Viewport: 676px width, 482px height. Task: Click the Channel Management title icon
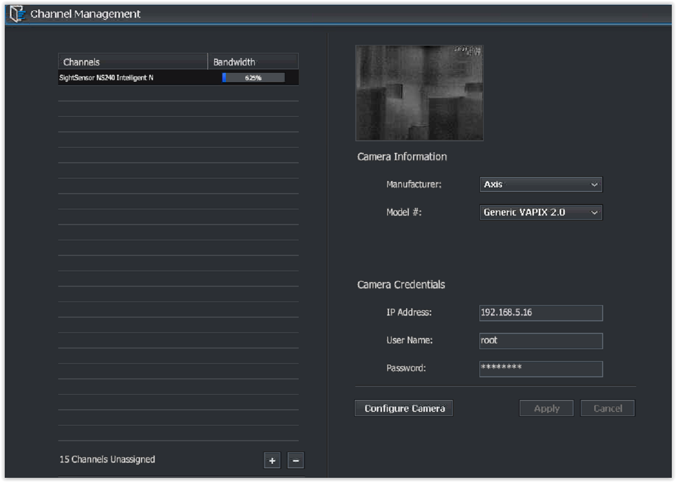18,14
